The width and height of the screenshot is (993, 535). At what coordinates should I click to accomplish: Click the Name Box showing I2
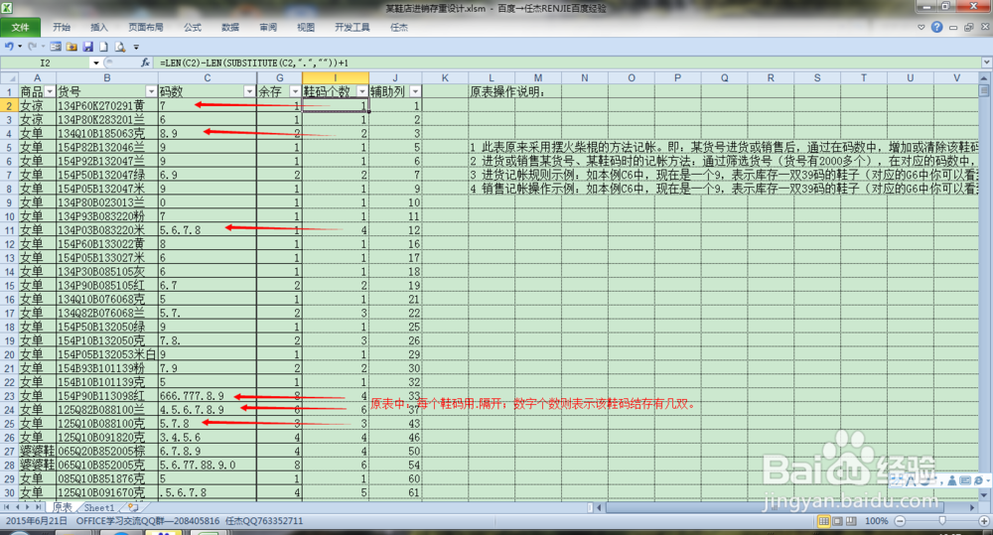46,63
